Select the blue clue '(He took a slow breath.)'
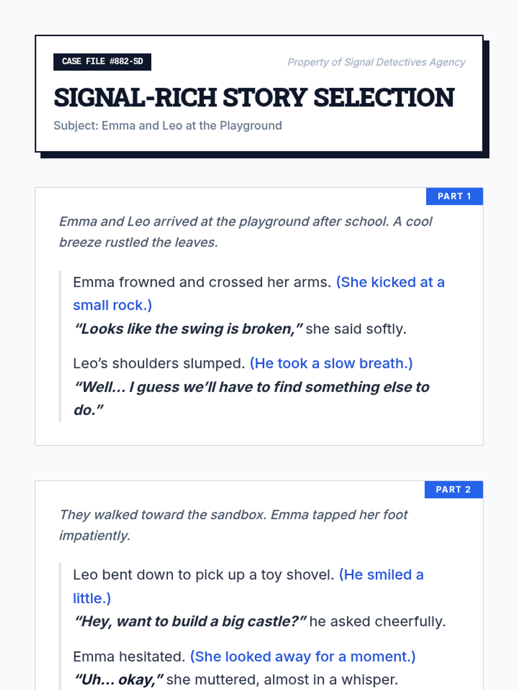The width and height of the screenshot is (518, 690). [x=331, y=363]
